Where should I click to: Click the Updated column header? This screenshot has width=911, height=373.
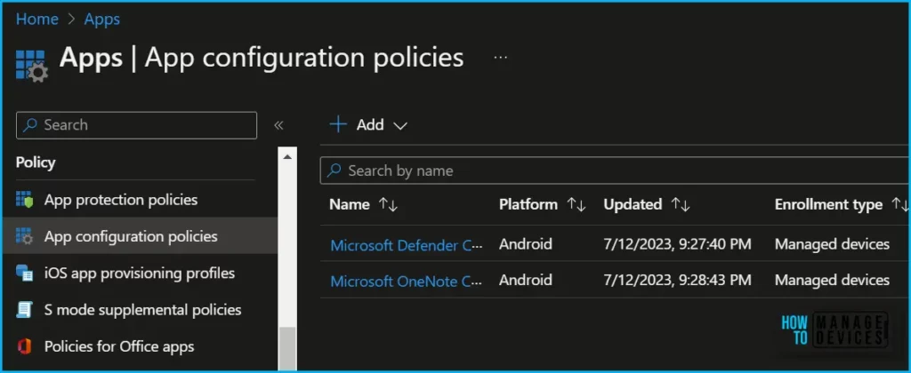[x=633, y=204]
